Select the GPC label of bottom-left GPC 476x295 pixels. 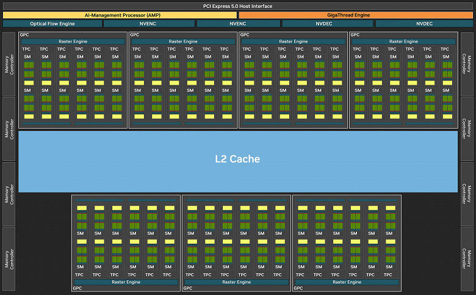[78, 288]
